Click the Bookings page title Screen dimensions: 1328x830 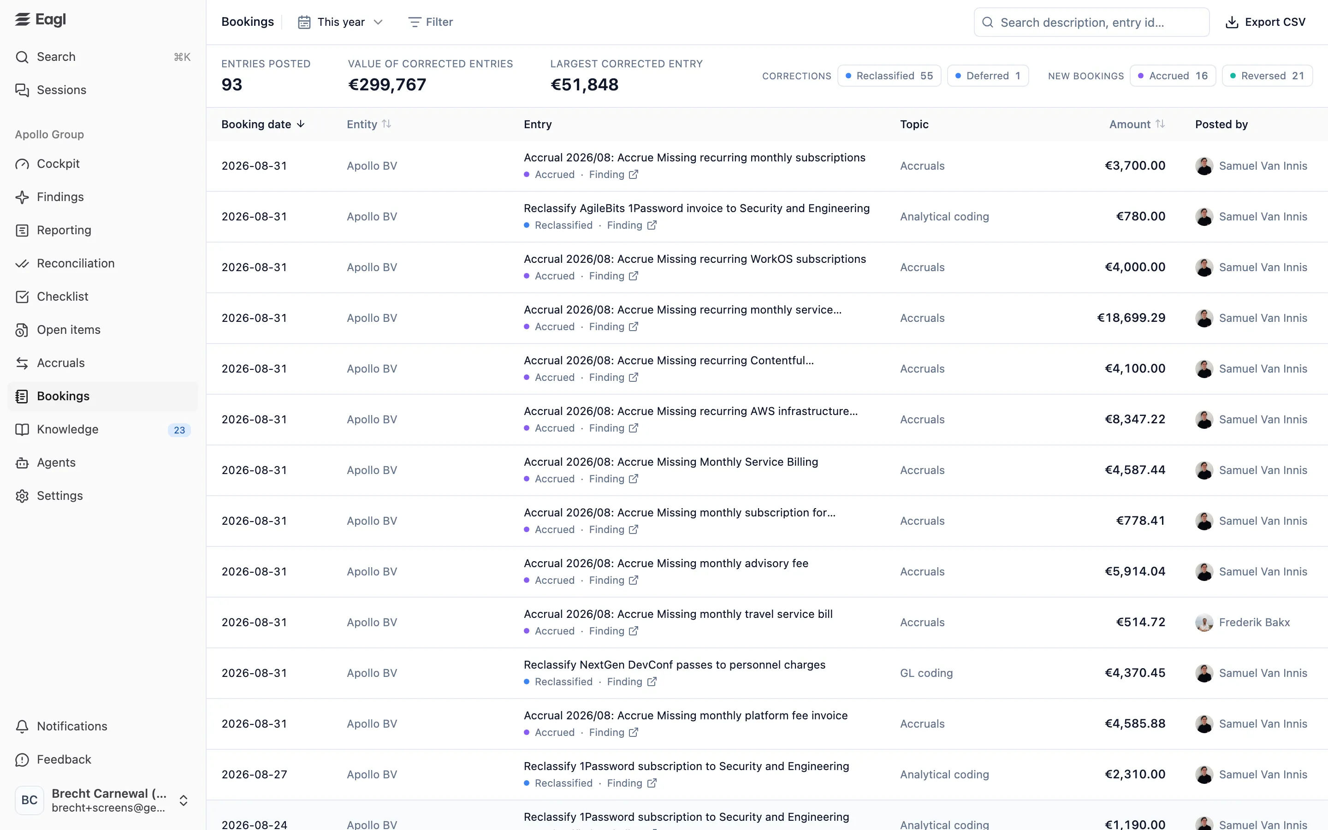(248, 22)
